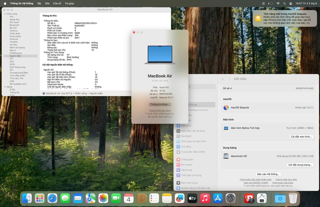Open the Thông tin Hệ thống menu

point(21,3)
